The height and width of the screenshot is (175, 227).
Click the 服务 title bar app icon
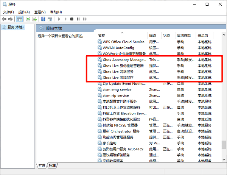click(x=5, y=4)
